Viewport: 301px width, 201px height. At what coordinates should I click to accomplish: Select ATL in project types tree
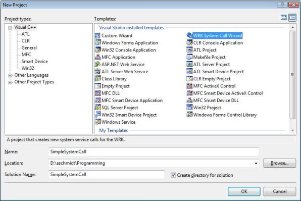click(25, 34)
